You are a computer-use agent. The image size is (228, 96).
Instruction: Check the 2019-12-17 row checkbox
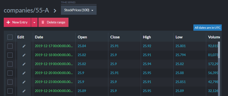[10, 46]
